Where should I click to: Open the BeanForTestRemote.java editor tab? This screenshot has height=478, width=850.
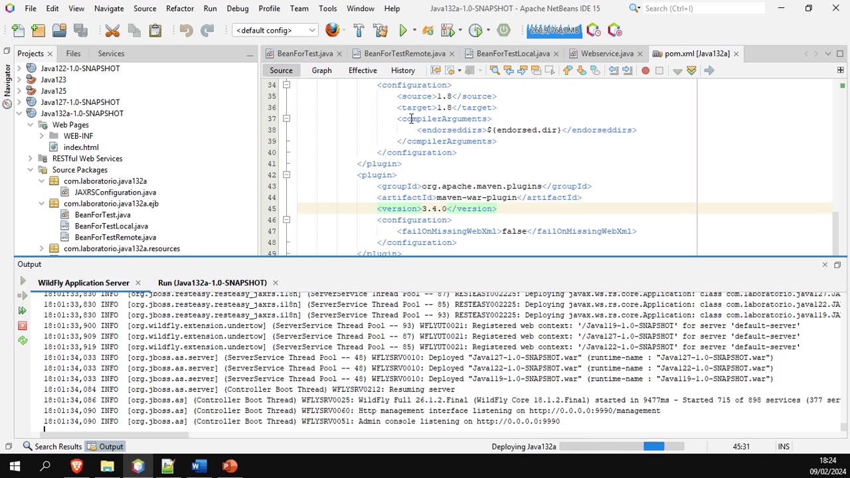[404, 54]
